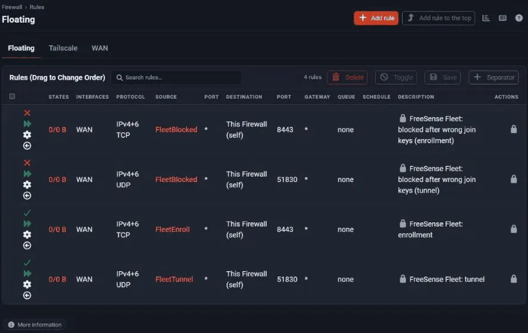Image resolution: width=528 pixels, height=333 pixels.
Task: Click the circled arrow icon on FleetBlocked TCP rule
Action: (27, 146)
